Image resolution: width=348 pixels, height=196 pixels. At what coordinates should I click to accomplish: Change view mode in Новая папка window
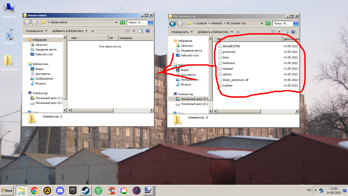point(128,31)
